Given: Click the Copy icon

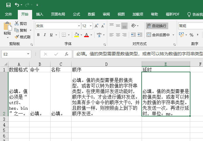Looking at the screenshot, I should click(17, 30).
